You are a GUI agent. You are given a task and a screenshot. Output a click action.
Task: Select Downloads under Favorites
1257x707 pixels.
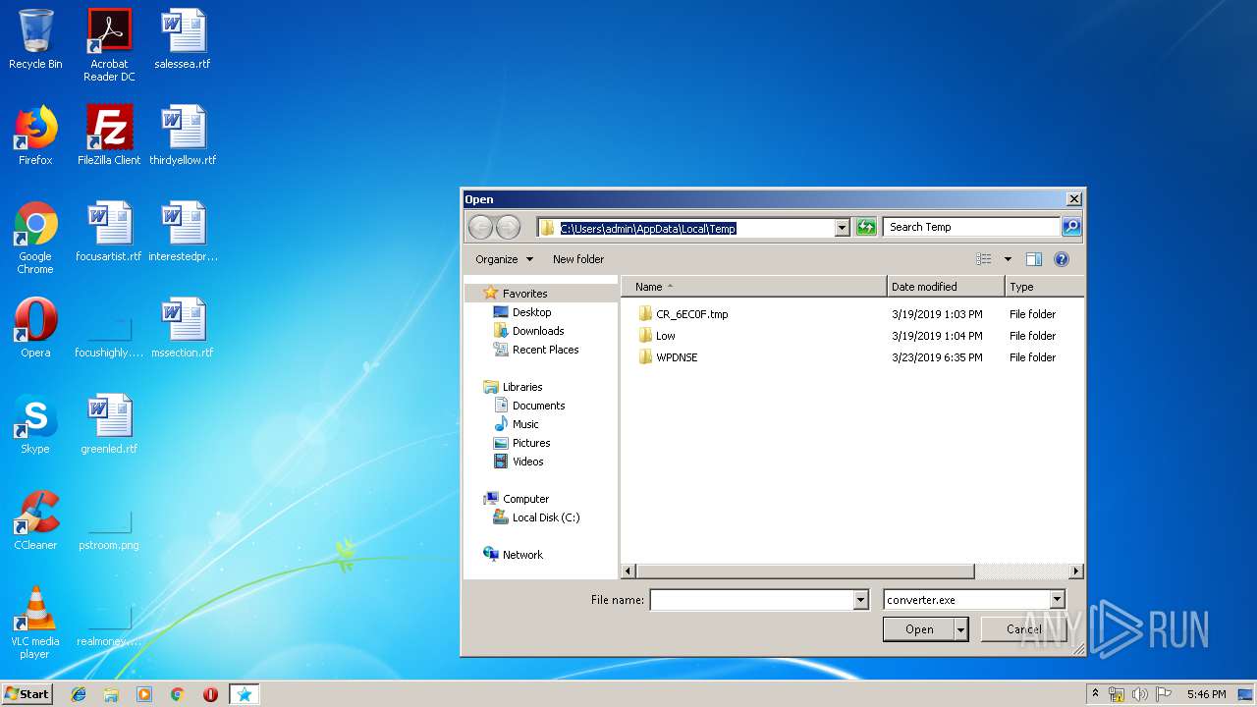(x=528, y=331)
